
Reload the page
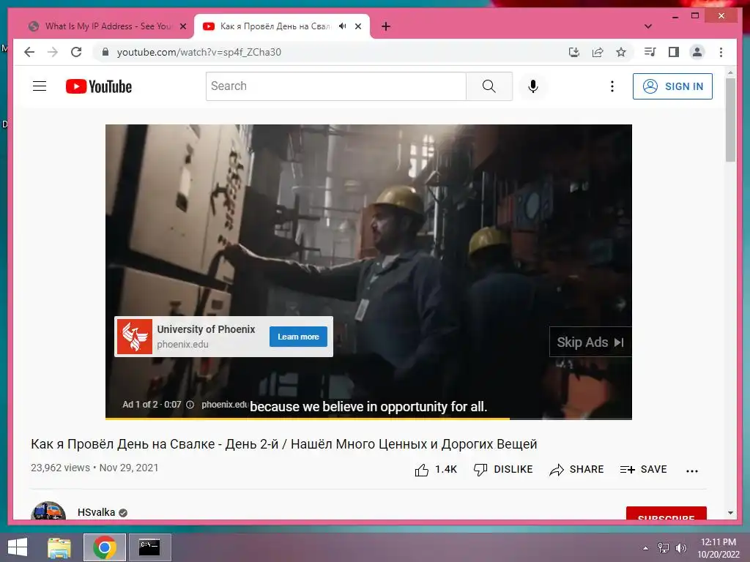tap(76, 52)
